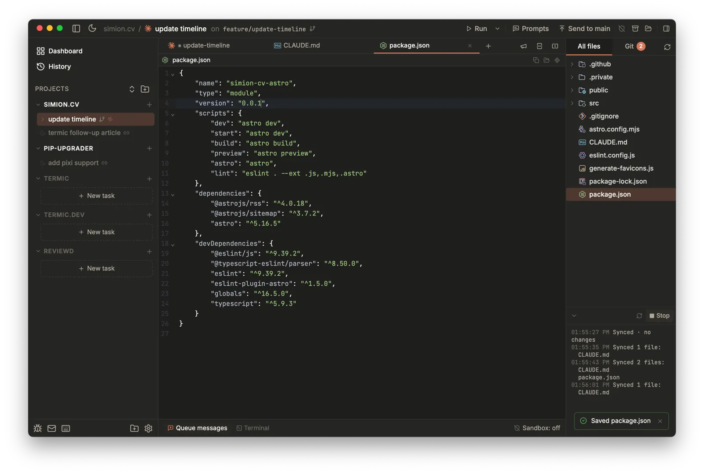Click the diamond icon in breadcrumb bar

[x=557, y=60]
